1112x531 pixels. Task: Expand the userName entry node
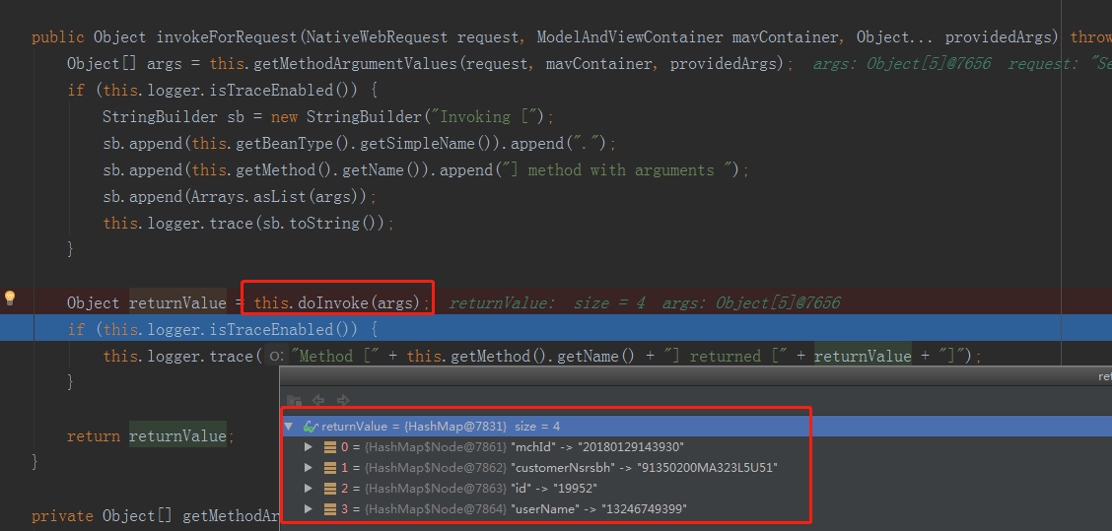tap(309, 509)
